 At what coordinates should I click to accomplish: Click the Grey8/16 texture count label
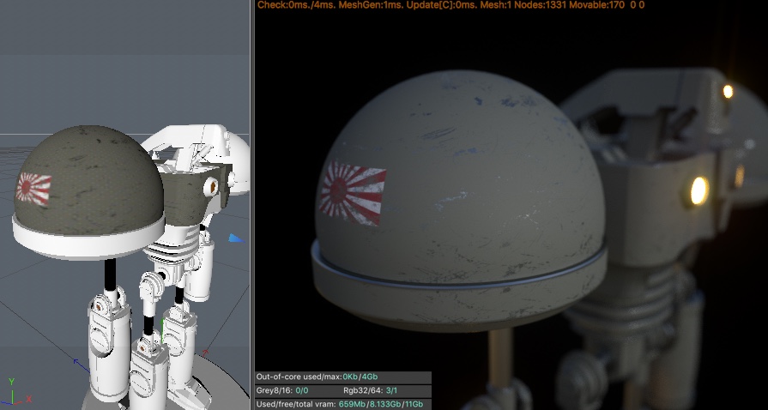(x=275, y=390)
